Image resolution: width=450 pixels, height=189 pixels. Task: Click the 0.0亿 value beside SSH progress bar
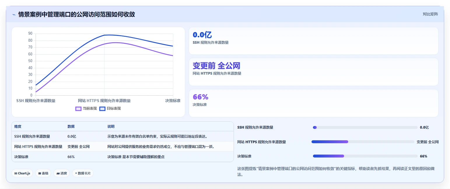click(424, 127)
